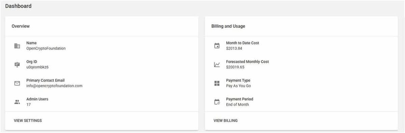This screenshot has height=133, width=405.
Task: Click the End of Month value
Action: (x=237, y=105)
